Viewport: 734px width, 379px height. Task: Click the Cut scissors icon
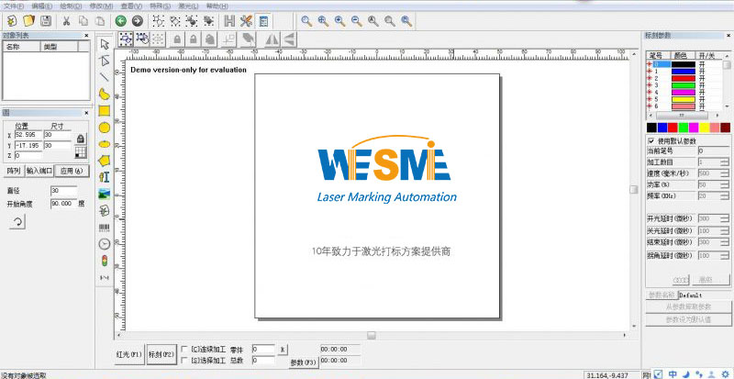pos(67,20)
